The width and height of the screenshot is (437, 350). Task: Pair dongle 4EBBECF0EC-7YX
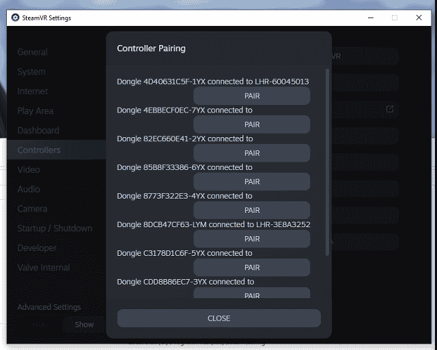point(252,124)
